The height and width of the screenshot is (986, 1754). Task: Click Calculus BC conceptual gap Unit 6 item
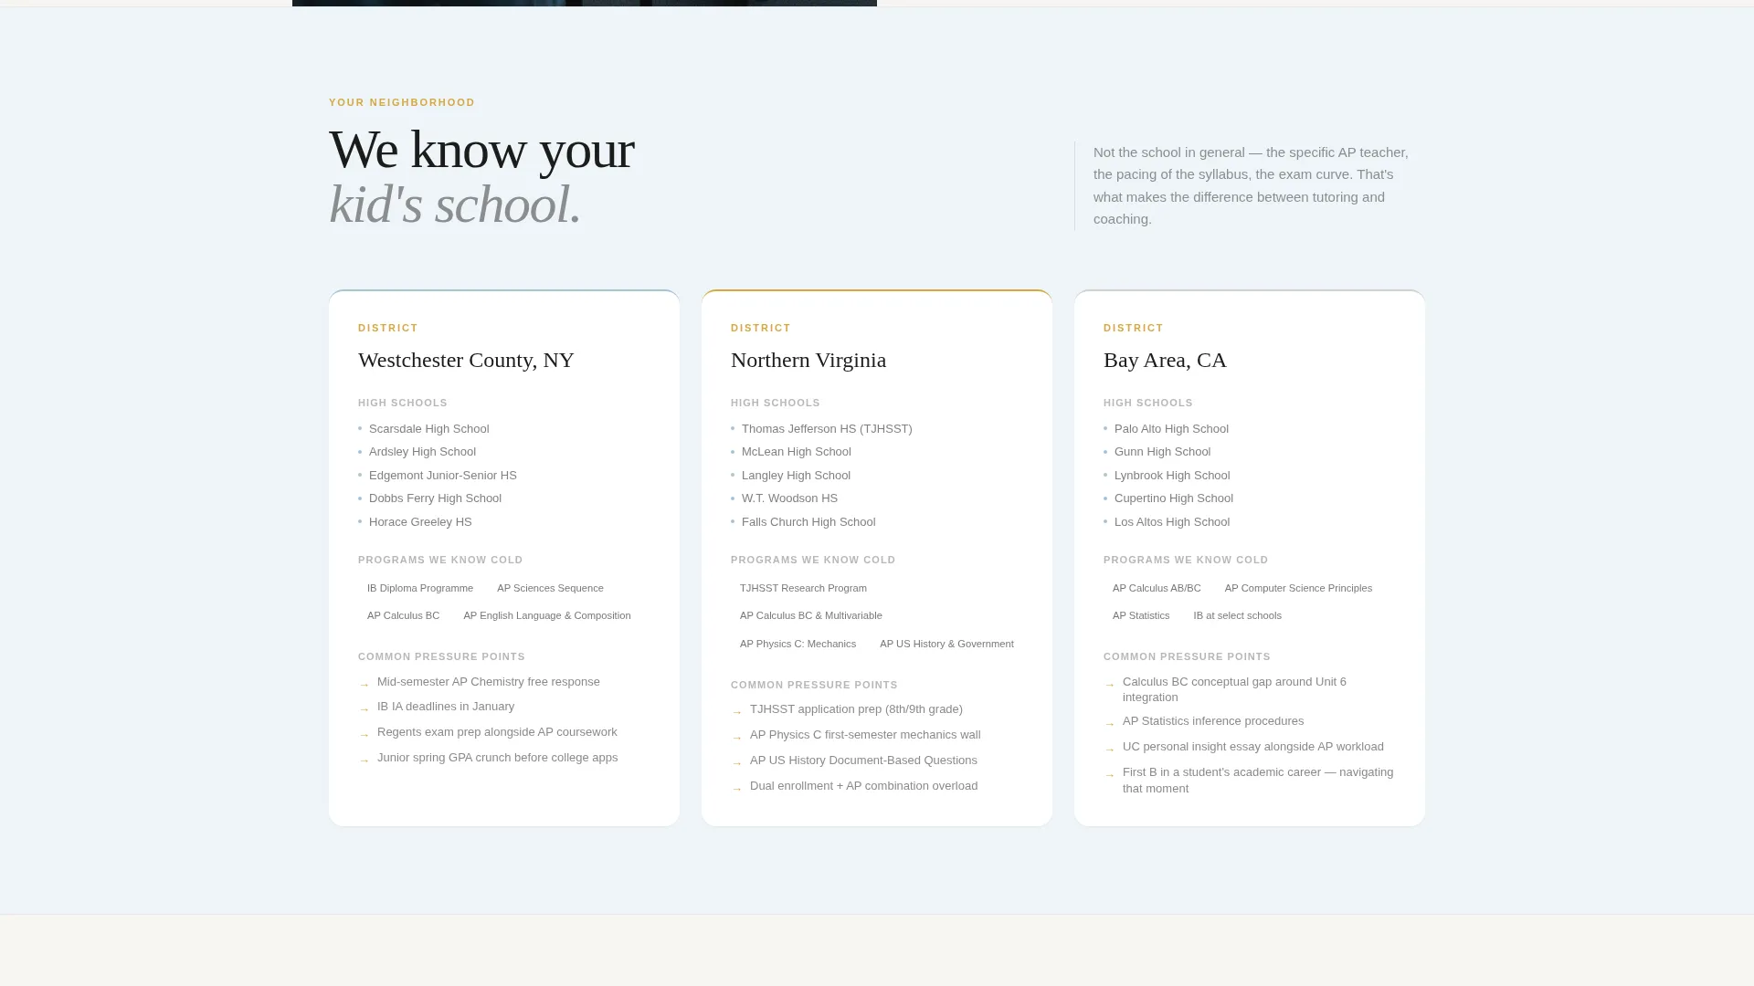tap(1234, 689)
